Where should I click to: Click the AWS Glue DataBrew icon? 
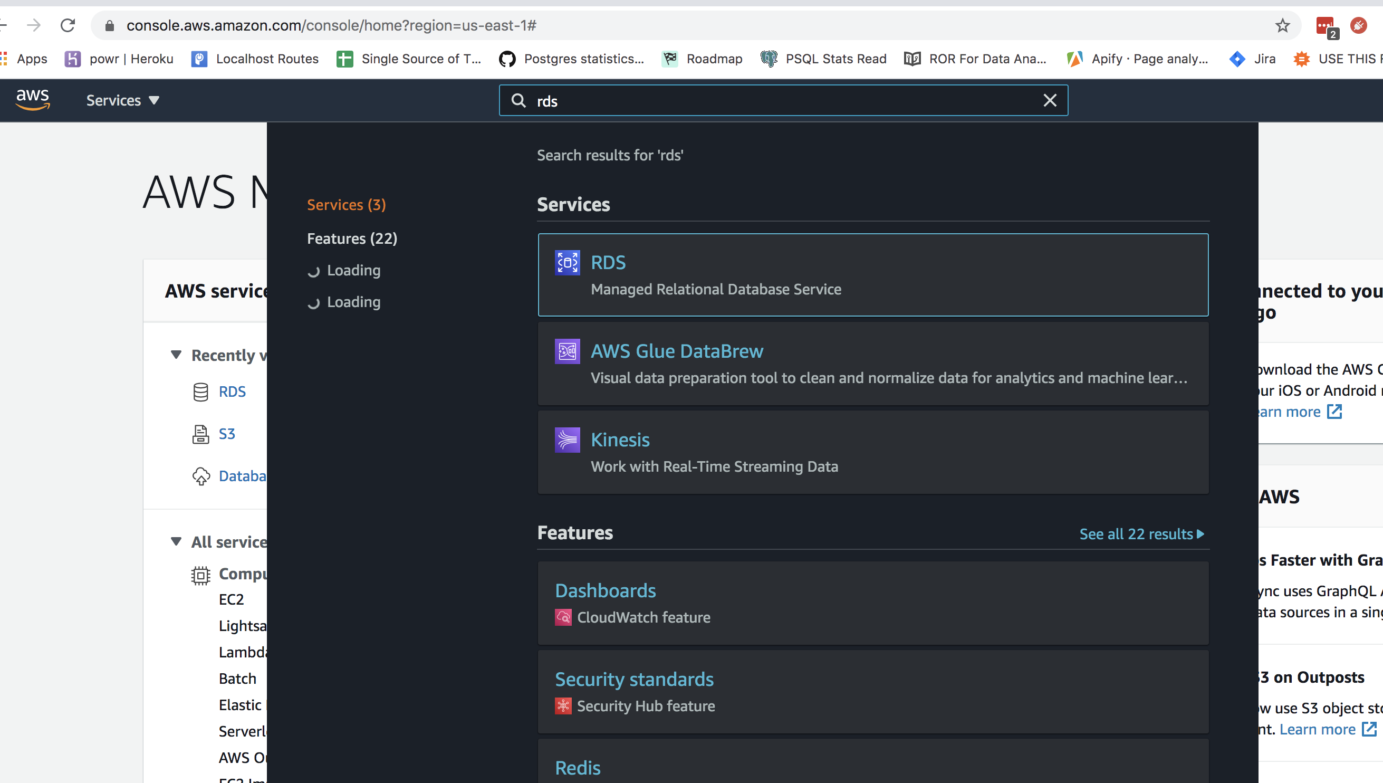click(x=567, y=351)
